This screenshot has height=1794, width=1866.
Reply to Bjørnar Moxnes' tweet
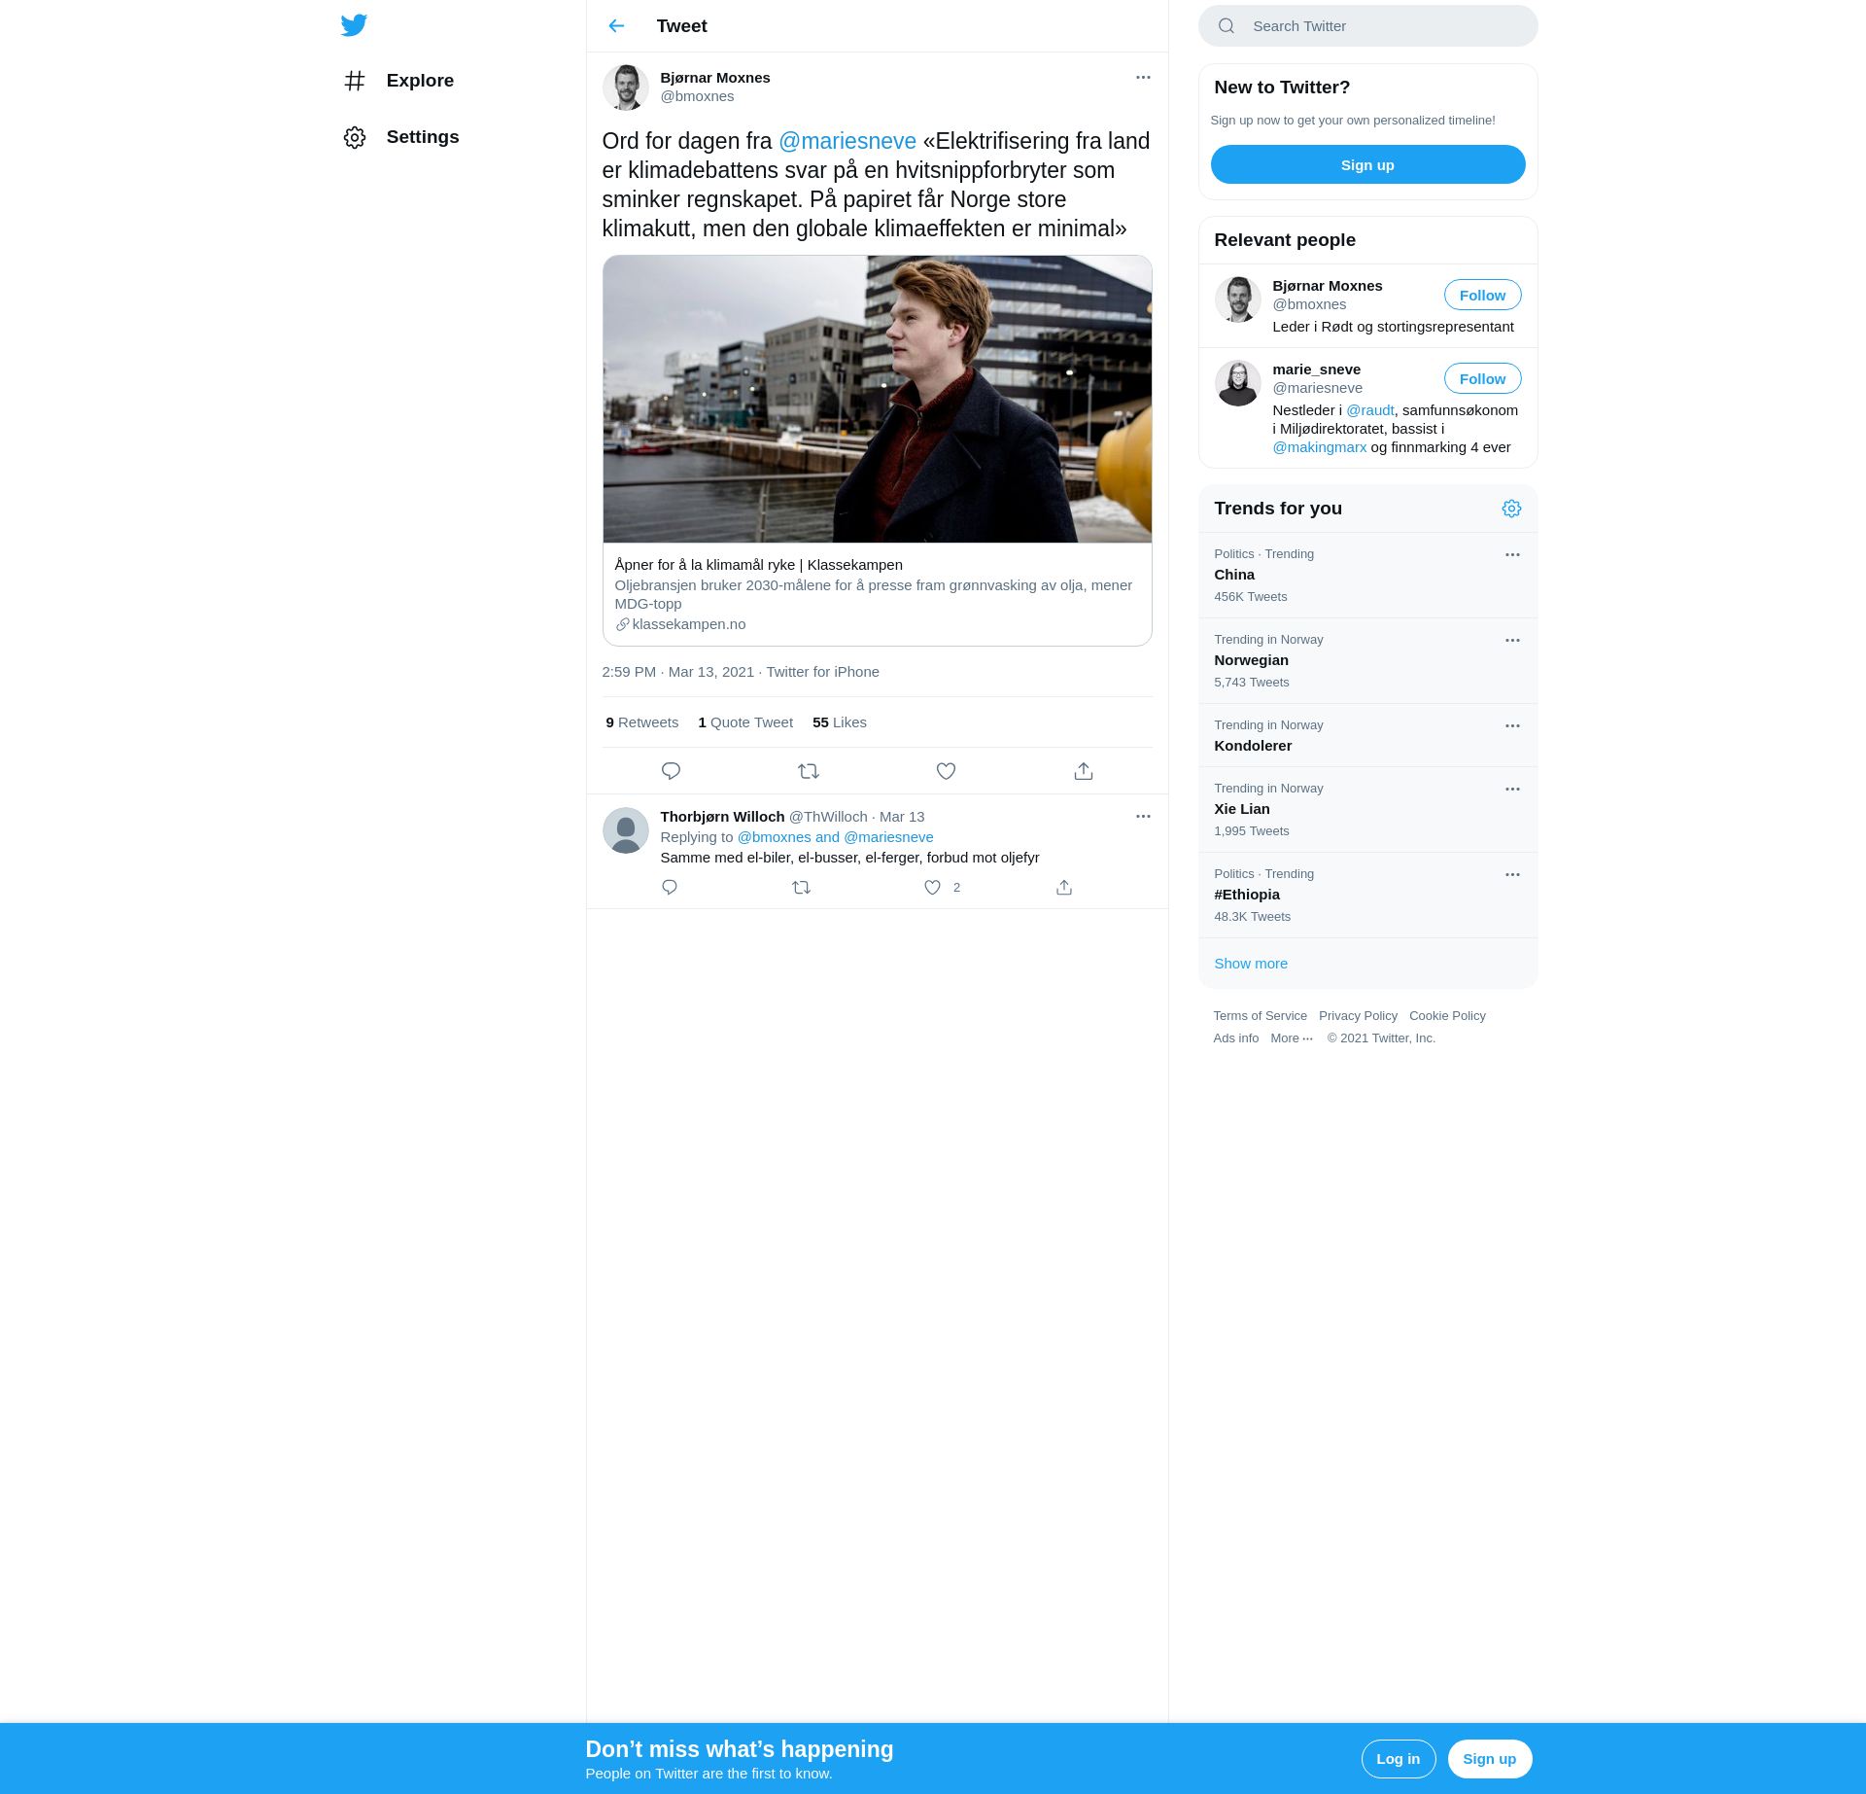671,771
